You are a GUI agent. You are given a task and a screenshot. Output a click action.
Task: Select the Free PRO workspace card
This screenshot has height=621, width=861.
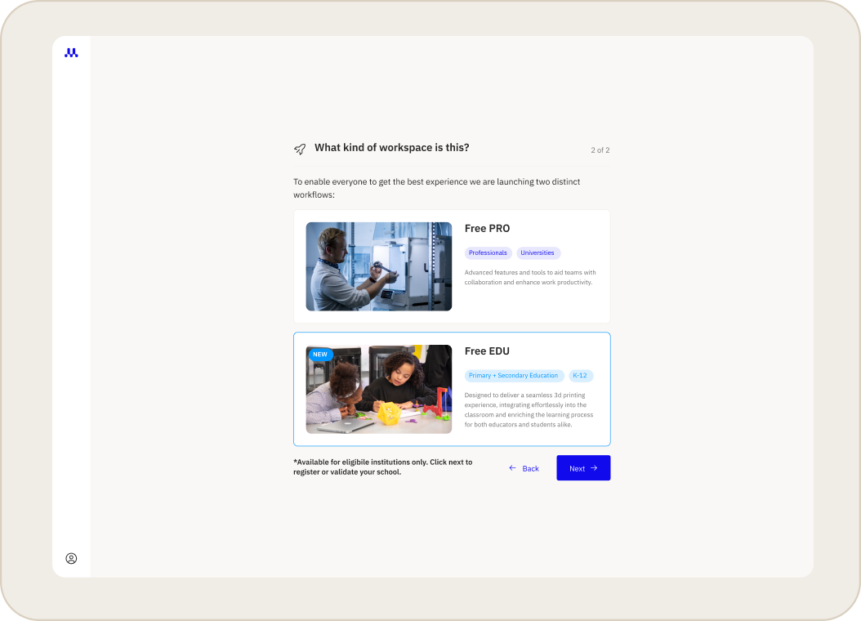pos(452,266)
